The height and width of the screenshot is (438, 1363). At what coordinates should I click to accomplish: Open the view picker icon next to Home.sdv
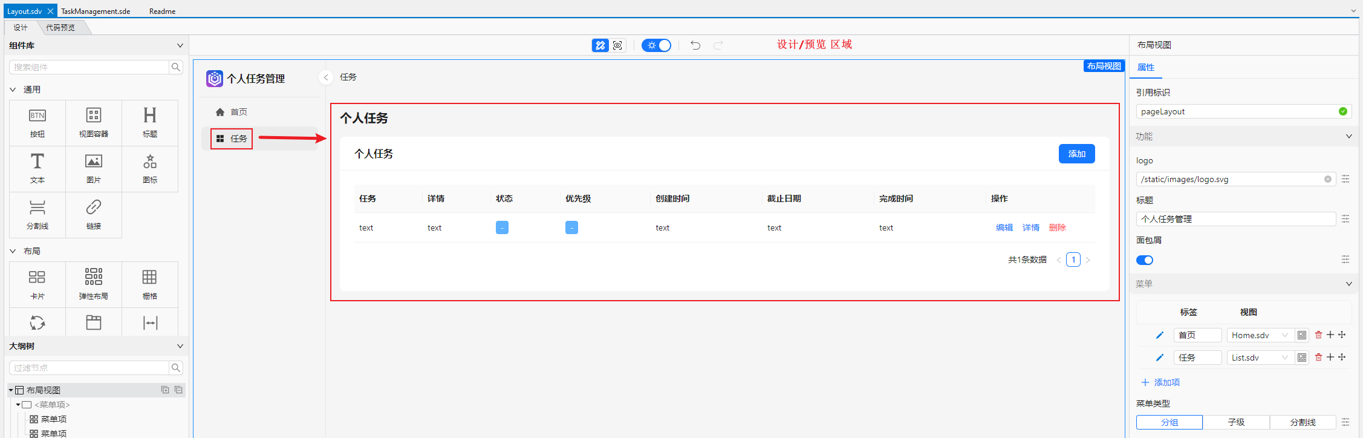tap(1302, 335)
